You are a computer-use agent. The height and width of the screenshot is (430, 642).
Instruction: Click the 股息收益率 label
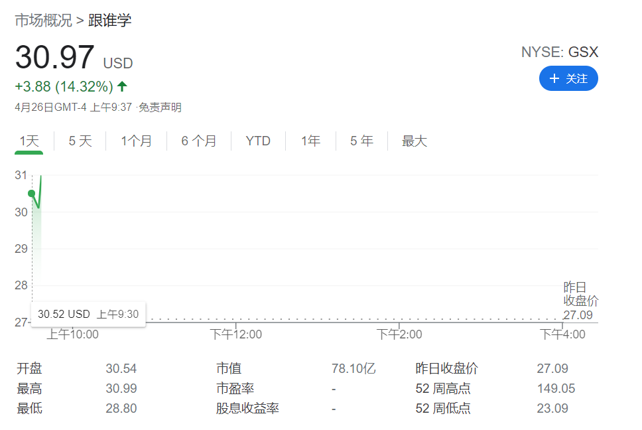point(247,408)
